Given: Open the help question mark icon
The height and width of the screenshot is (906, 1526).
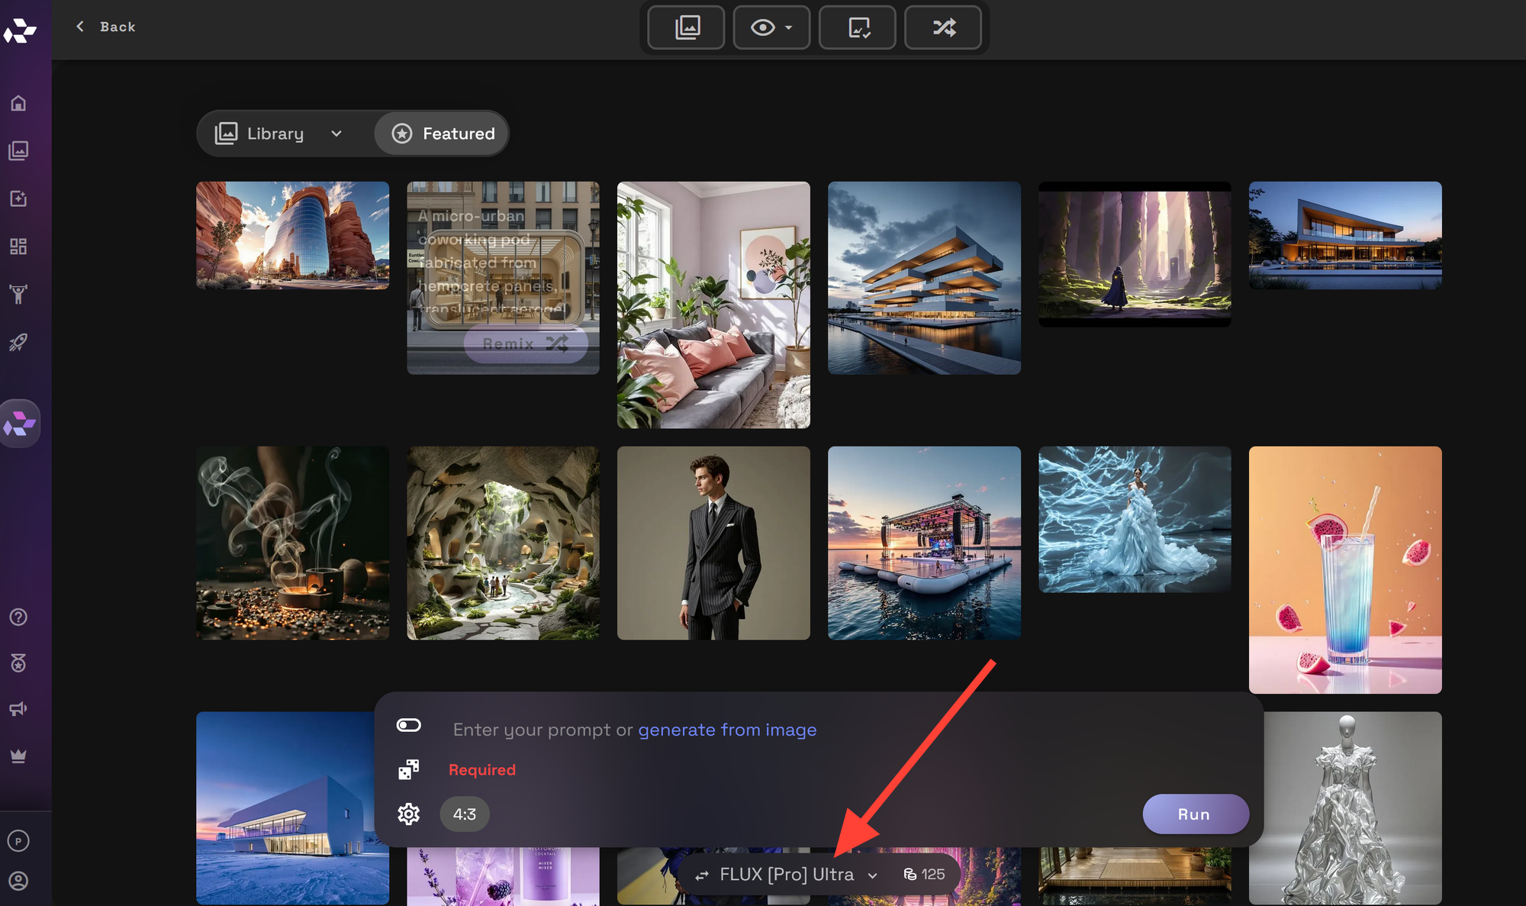Looking at the screenshot, I should coord(18,617).
